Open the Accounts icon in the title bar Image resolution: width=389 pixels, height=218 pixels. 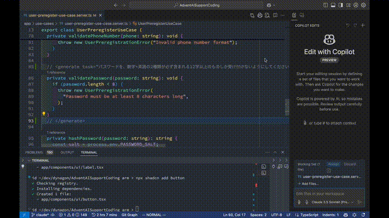click(x=356, y=5)
